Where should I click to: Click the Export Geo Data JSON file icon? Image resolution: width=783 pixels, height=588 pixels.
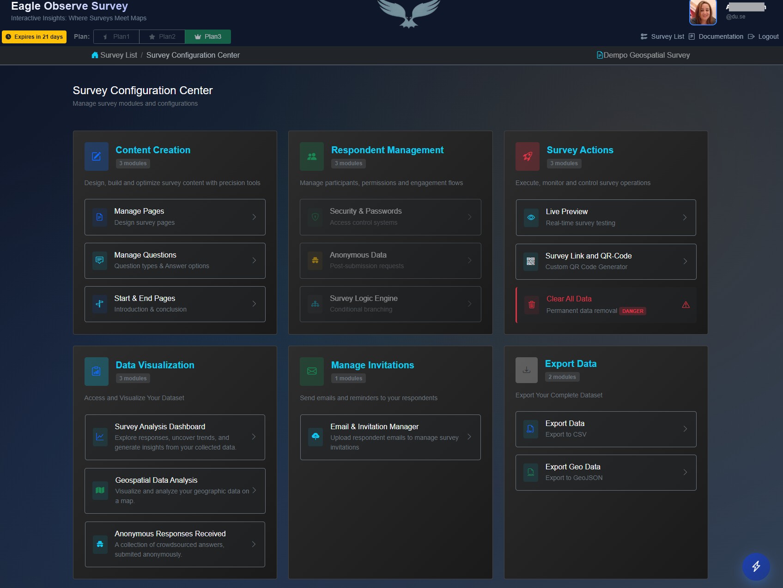530,472
